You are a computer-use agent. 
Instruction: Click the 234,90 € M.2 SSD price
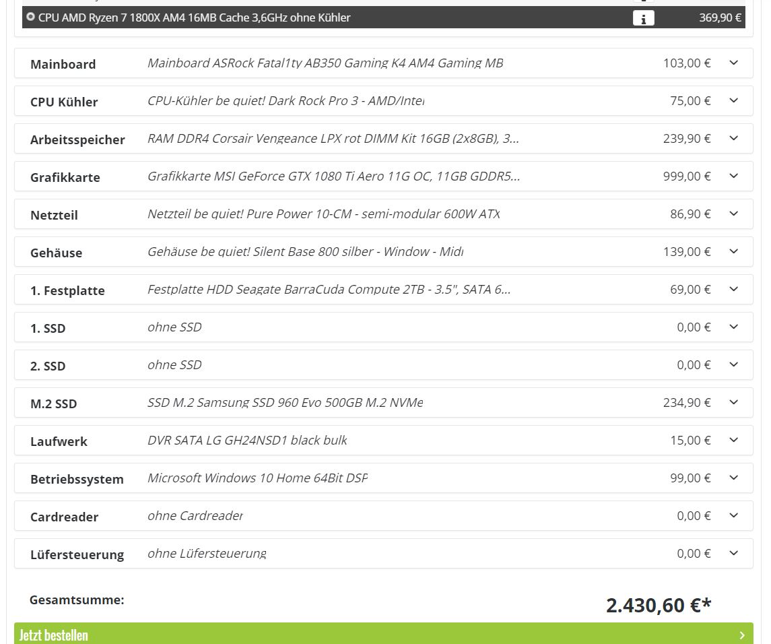coord(687,402)
